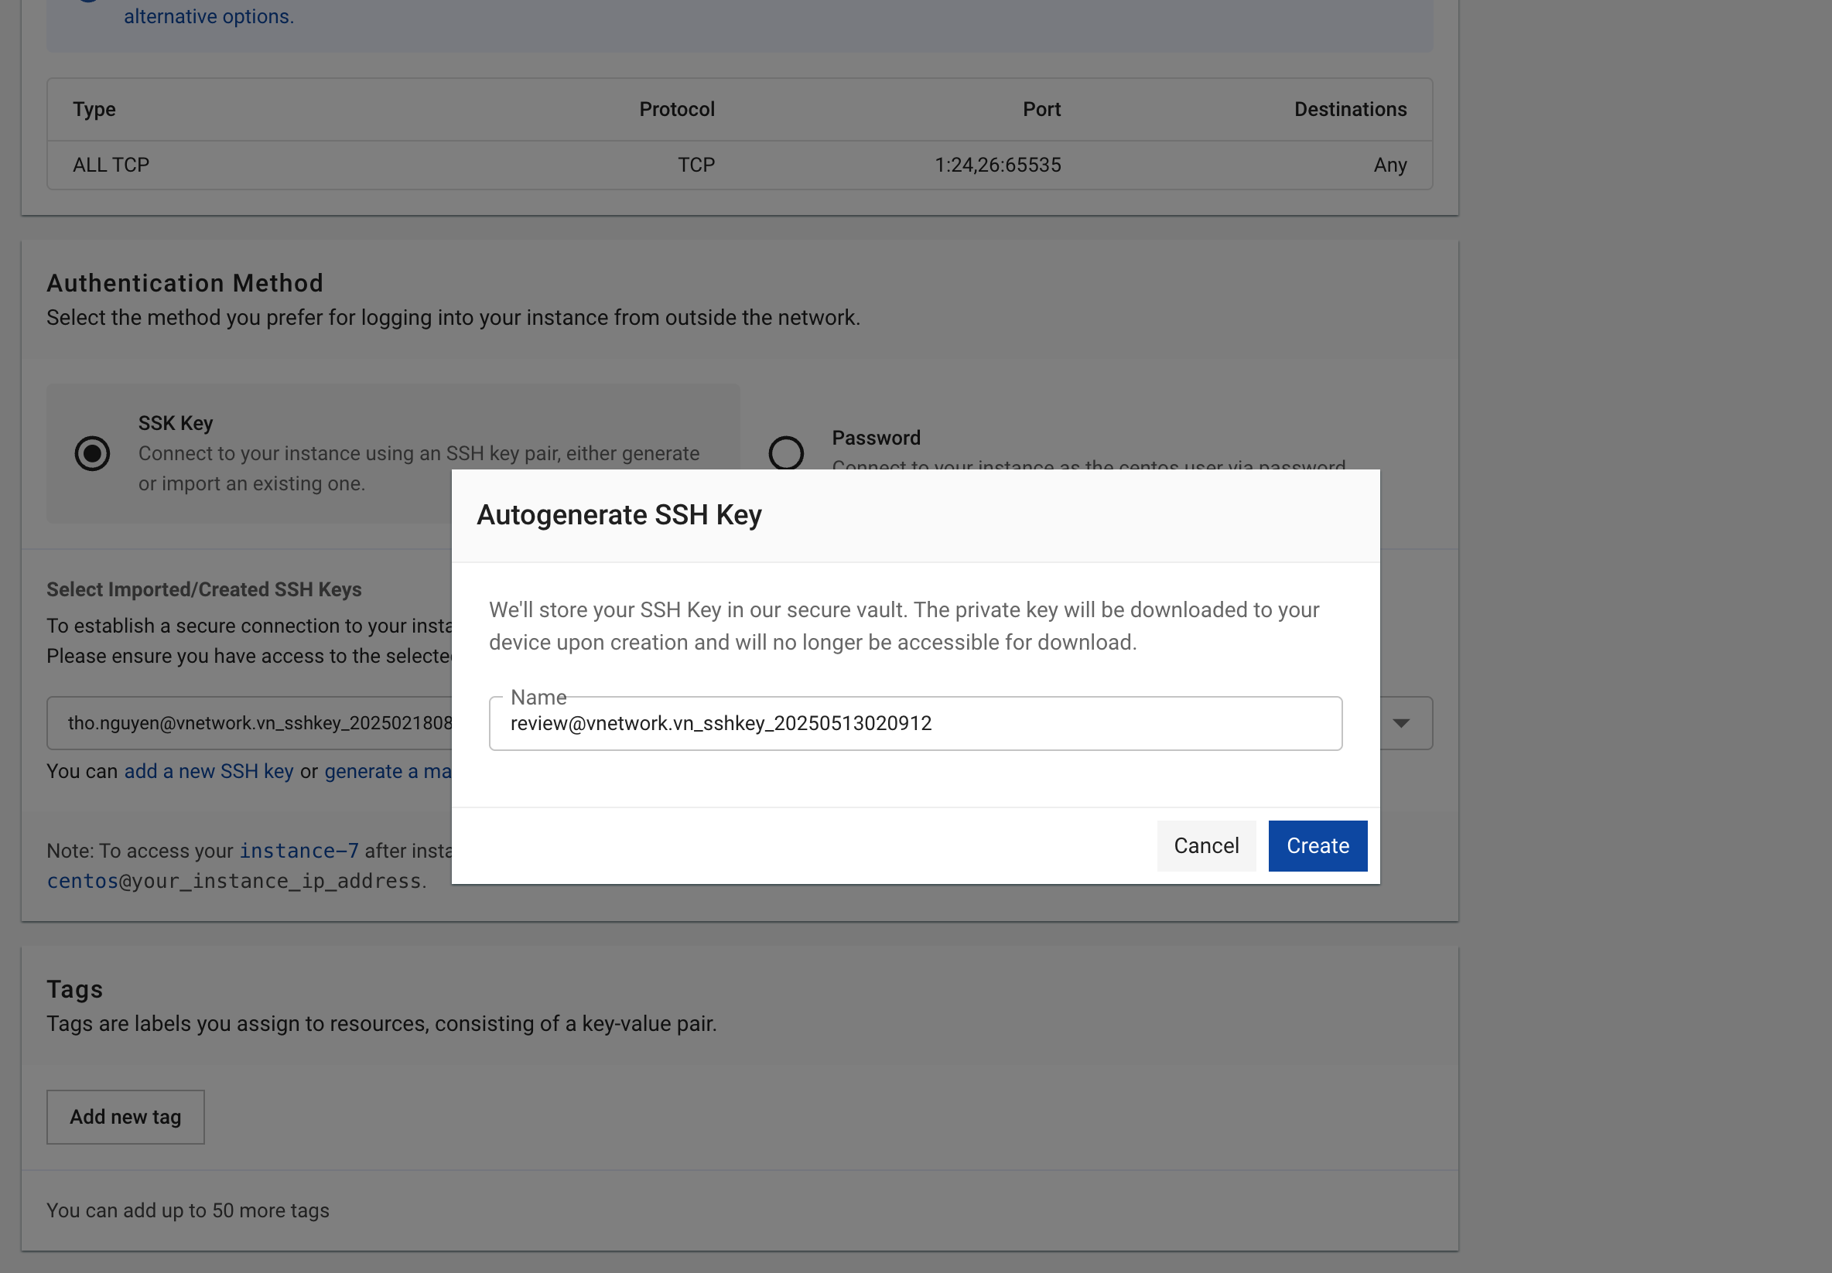This screenshot has height=1273, width=1832.
Task: Click the Add new tag button
Action: tap(125, 1117)
